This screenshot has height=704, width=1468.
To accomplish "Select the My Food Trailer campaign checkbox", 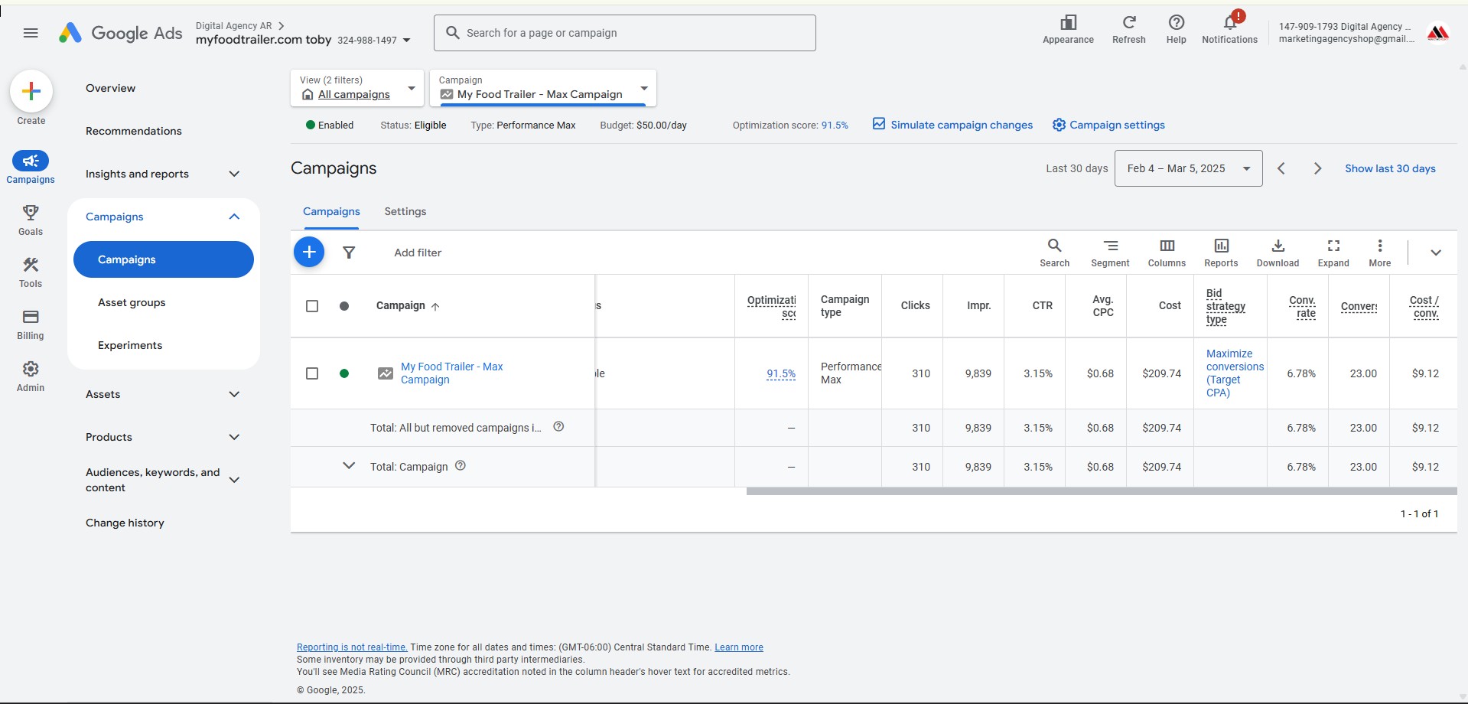I will pos(312,373).
